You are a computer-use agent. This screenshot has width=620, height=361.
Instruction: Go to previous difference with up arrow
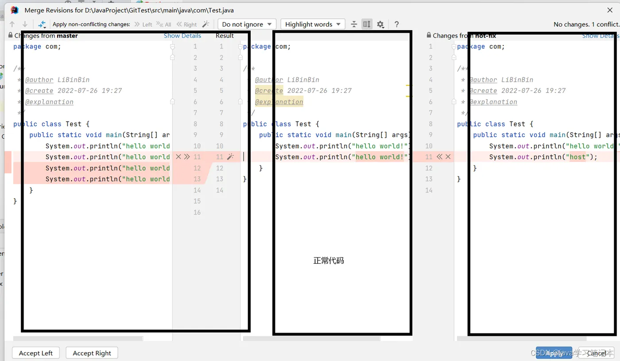pos(12,24)
